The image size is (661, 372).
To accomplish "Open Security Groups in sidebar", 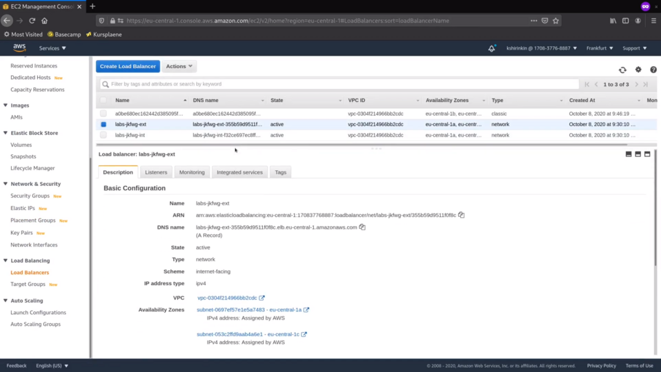I will point(30,196).
